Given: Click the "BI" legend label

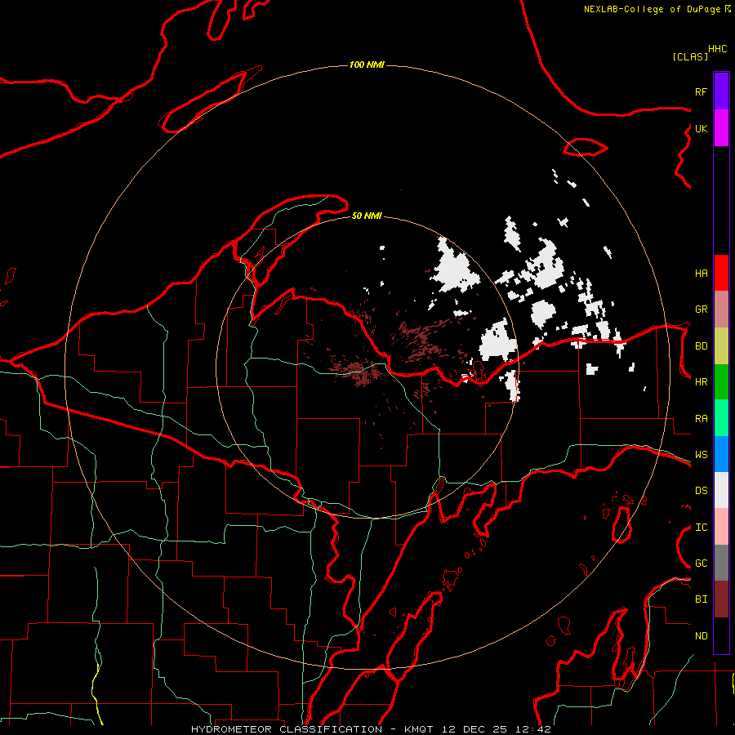Looking at the screenshot, I should coord(701,599).
